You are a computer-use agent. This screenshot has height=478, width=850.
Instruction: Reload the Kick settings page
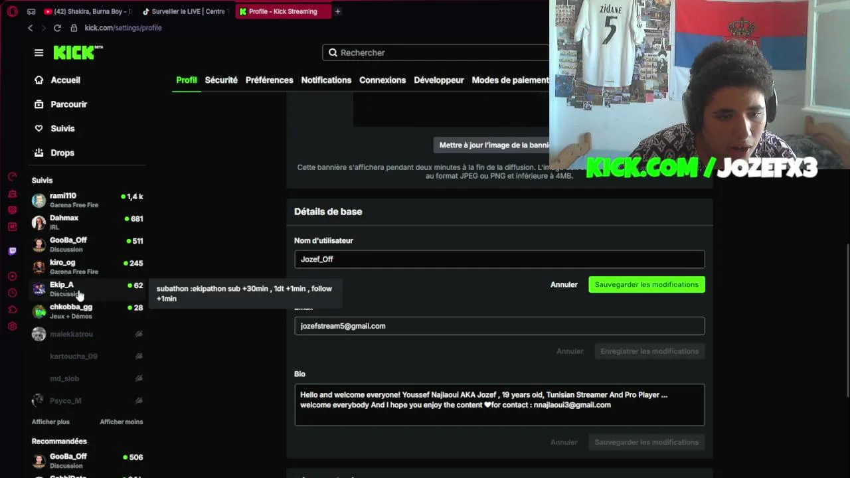(x=57, y=28)
